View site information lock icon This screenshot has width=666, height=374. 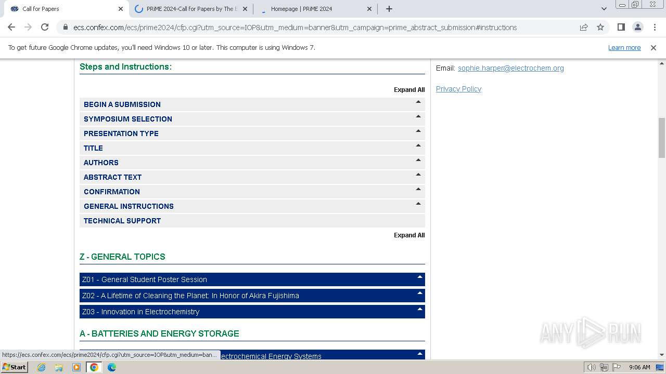coord(66,28)
